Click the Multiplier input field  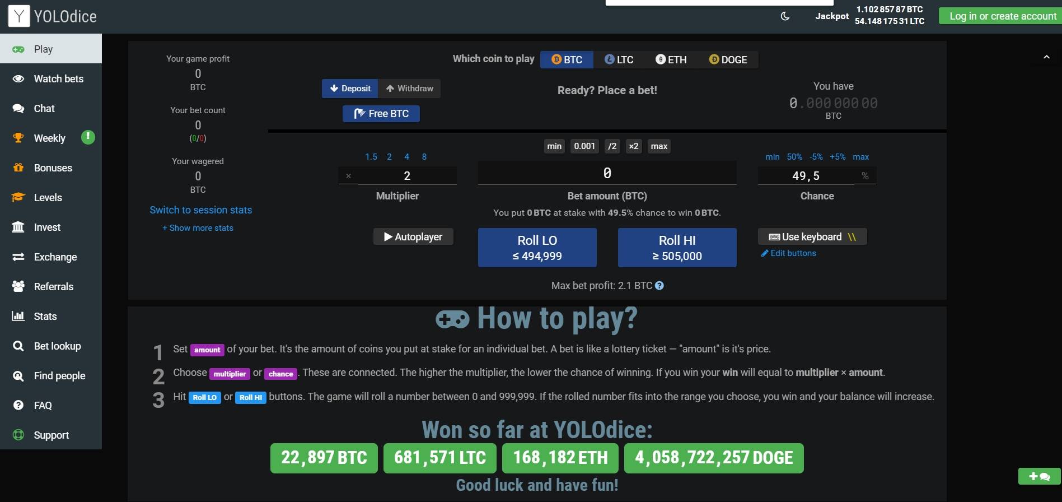(407, 176)
